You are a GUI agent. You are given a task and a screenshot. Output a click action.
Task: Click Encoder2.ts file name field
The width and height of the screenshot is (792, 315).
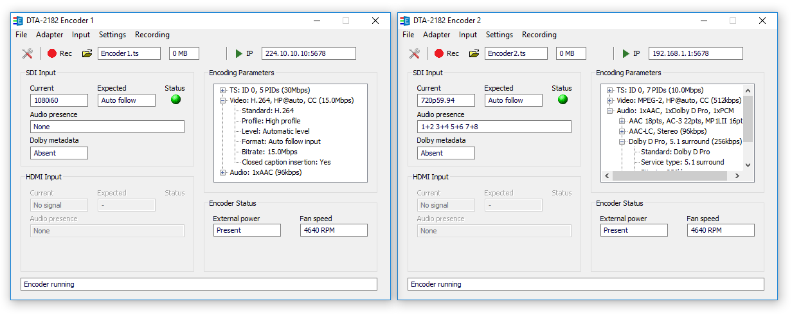[516, 53]
